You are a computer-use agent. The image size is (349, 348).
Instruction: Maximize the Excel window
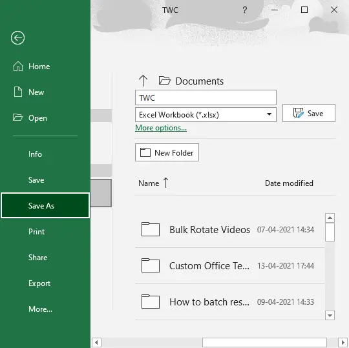point(304,10)
